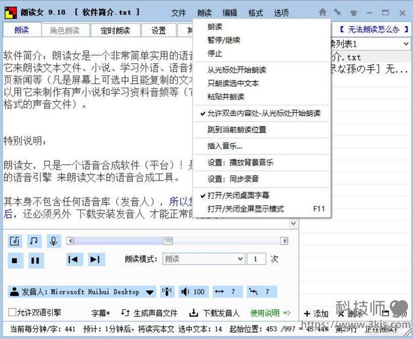Screen dimensions: 413x339
Task: Toggle 打开/关闭全屏显示模式
Action: [x=262, y=209]
